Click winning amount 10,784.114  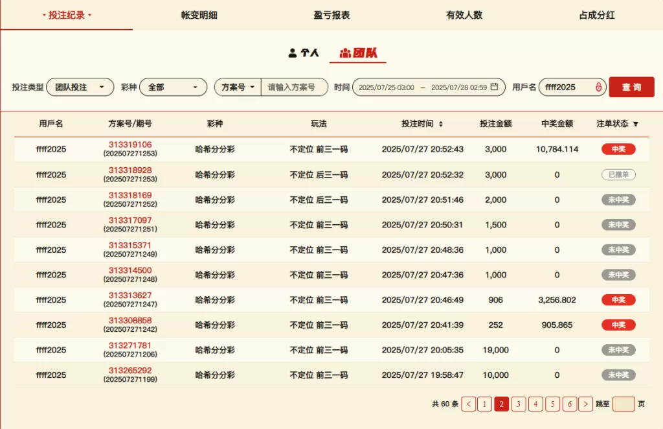click(x=557, y=149)
